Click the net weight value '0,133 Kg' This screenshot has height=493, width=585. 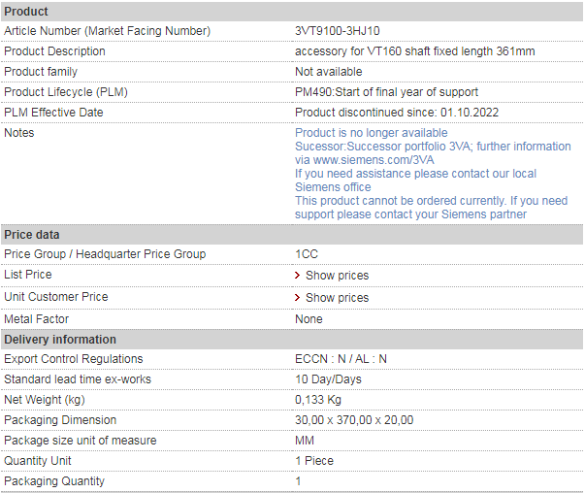[x=318, y=400]
